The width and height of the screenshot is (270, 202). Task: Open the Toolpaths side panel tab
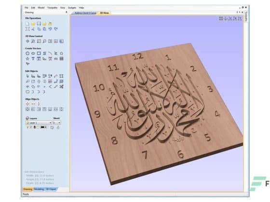click(x=246, y=16)
